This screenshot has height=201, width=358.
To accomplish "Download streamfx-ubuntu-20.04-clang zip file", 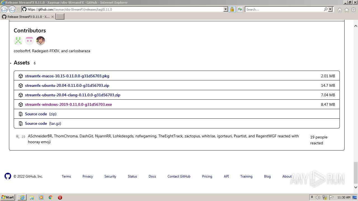I will tap(73, 95).
